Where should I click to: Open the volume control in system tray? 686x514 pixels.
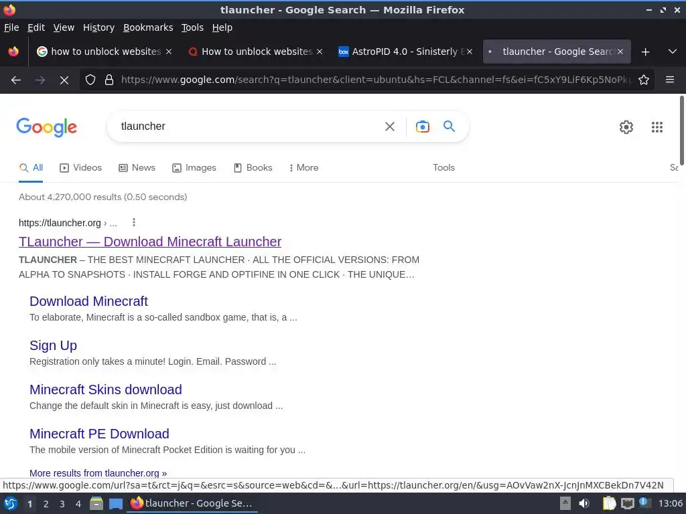pos(584,503)
